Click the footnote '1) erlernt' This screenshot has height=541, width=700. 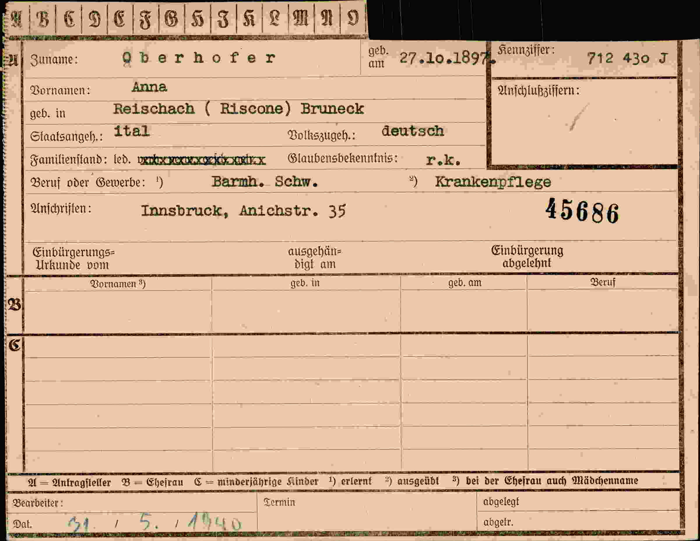(x=350, y=481)
